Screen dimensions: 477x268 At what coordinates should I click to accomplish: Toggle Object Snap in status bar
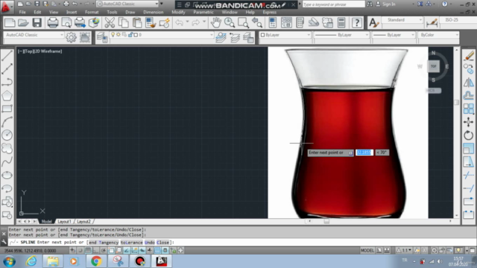point(111,250)
